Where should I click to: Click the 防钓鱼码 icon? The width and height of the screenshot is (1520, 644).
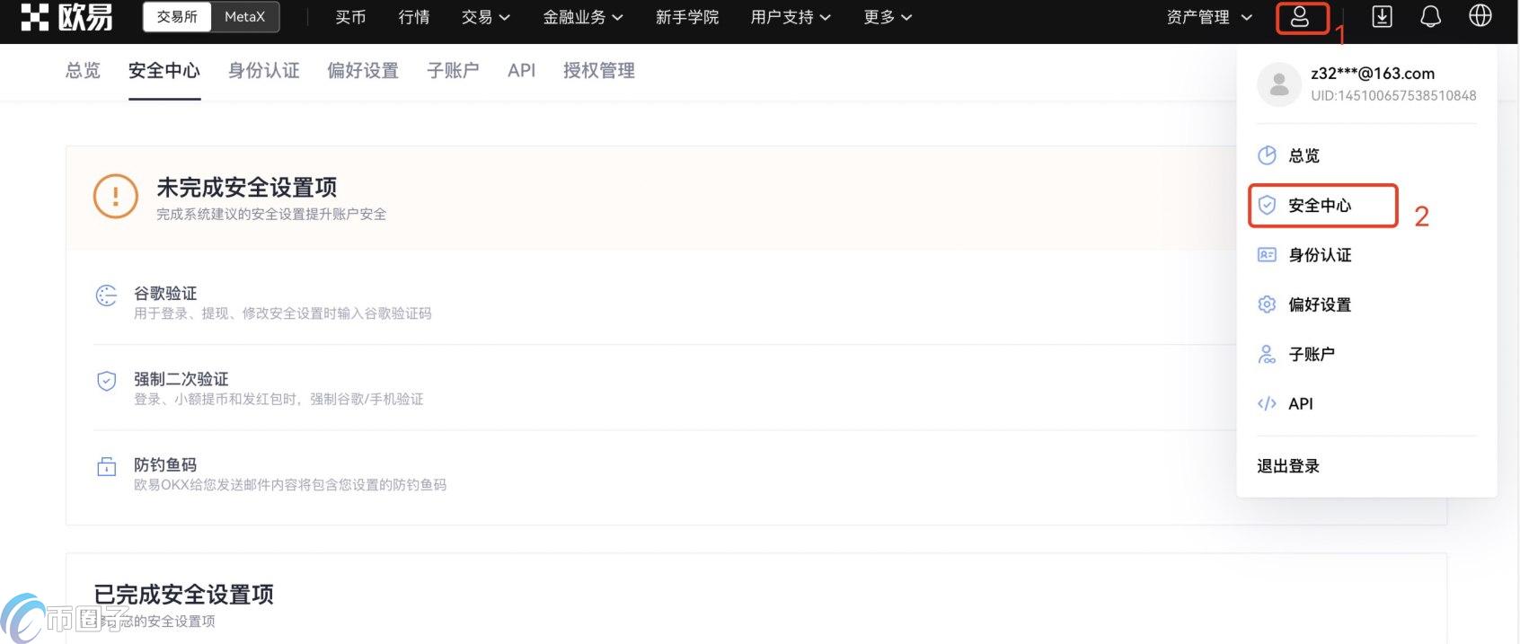tap(106, 466)
